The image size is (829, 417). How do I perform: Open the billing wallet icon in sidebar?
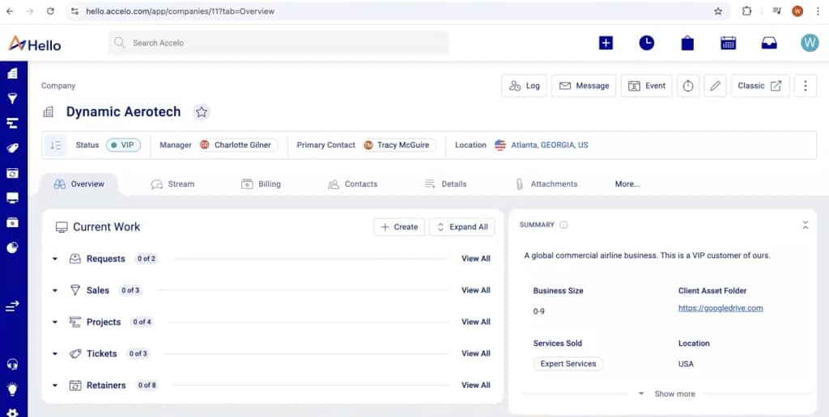point(12,222)
